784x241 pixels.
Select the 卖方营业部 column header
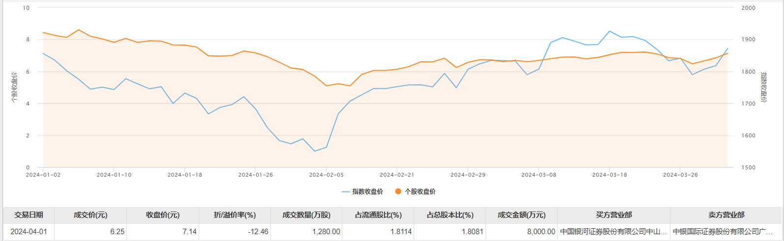(x=726, y=215)
